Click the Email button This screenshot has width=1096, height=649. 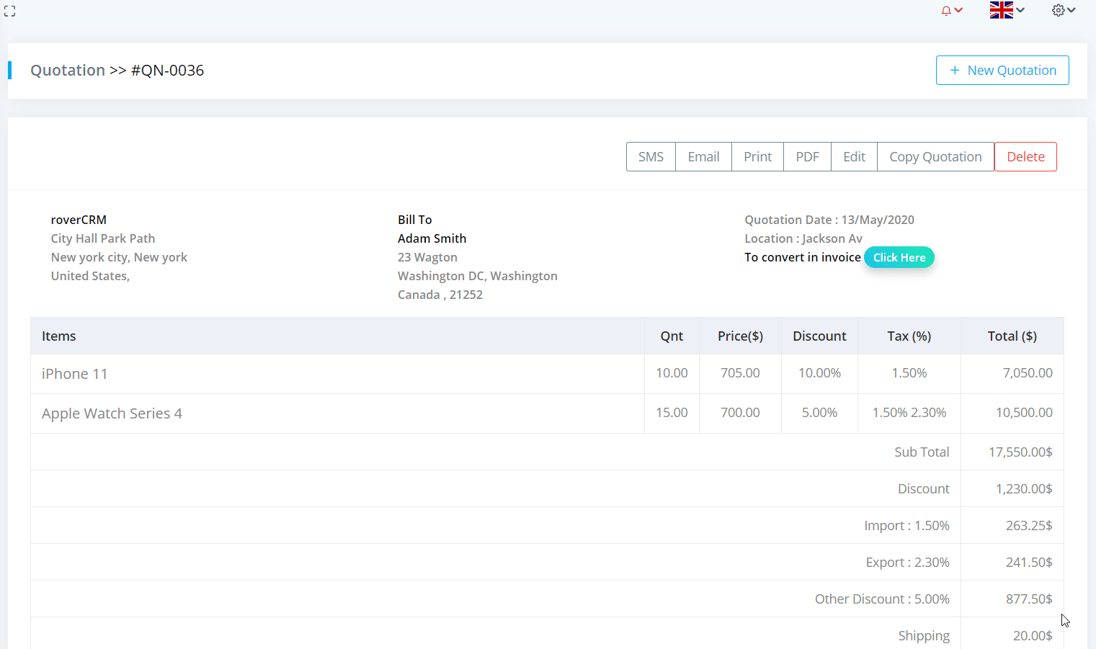tap(703, 157)
